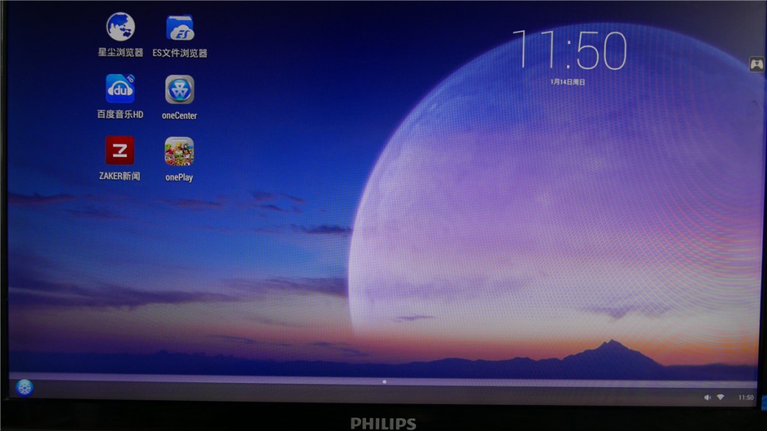
Task: Click the oneCenter text label
Action: tap(180, 115)
